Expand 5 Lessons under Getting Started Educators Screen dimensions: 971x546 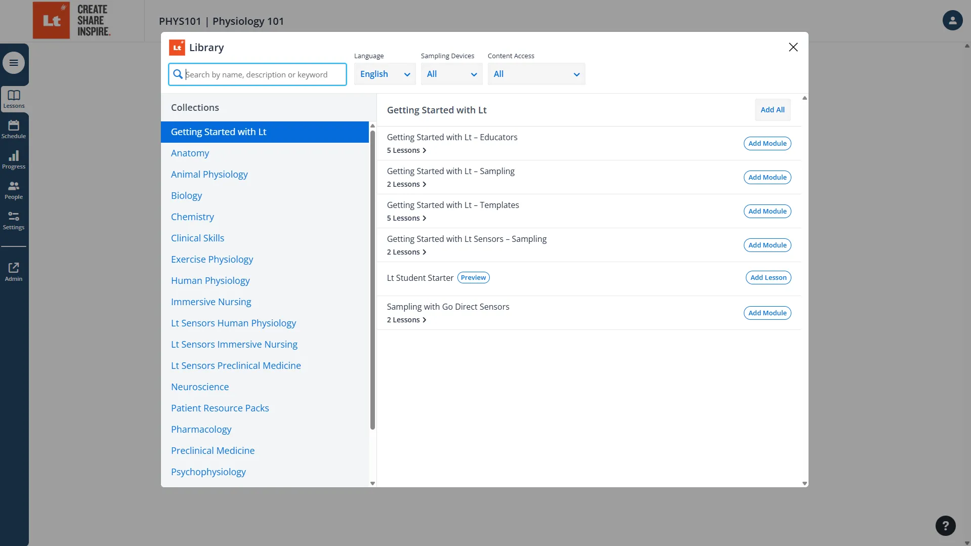click(x=406, y=150)
